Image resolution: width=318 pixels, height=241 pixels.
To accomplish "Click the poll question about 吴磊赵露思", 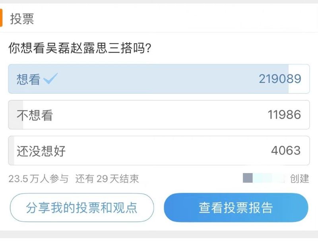I will click(79, 49).
